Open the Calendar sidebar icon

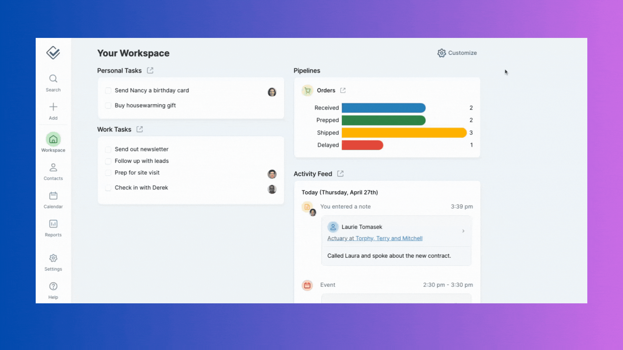coord(53,196)
